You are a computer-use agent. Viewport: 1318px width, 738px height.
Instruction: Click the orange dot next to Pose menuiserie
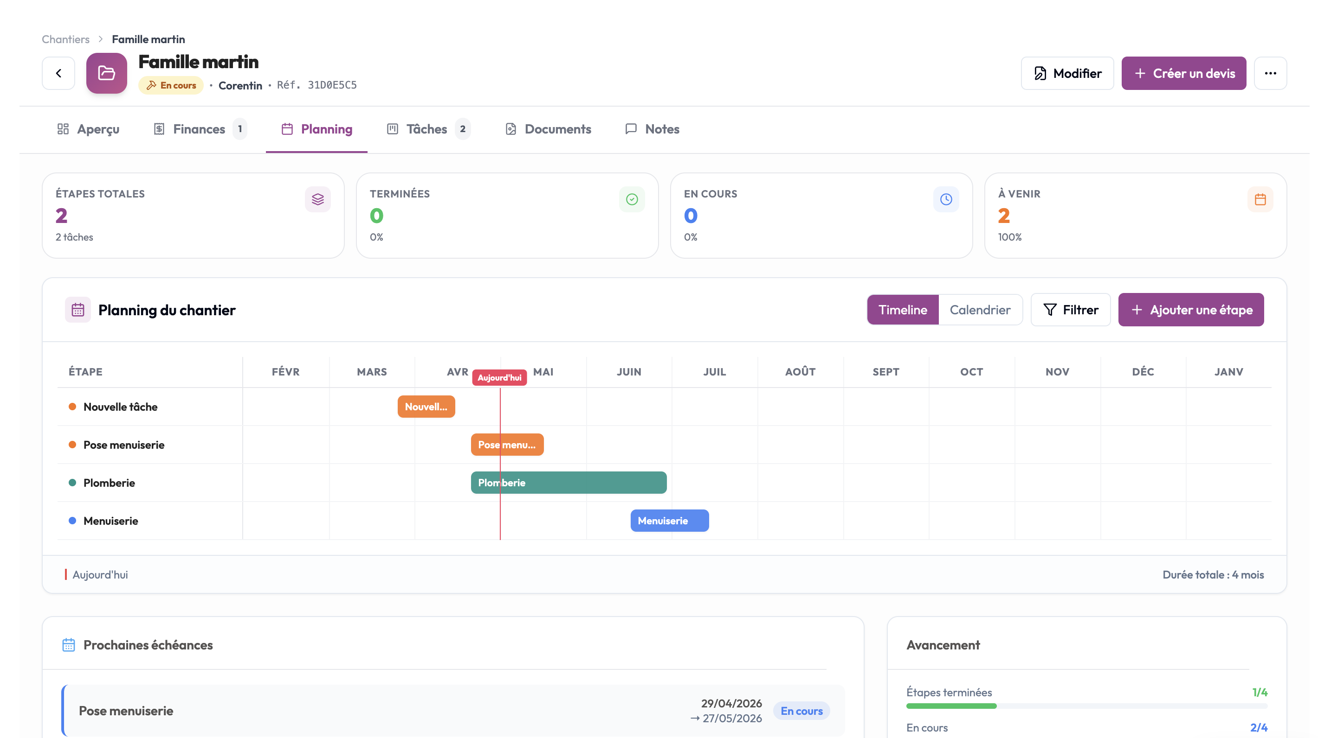[x=73, y=445]
